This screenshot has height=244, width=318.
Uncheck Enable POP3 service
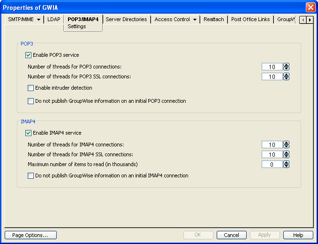pos(28,55)
